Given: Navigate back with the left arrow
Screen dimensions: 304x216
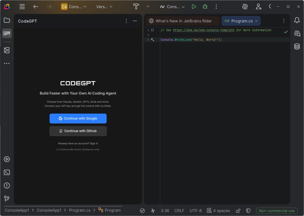Looking at the screenshot, I should pos(36,7).
